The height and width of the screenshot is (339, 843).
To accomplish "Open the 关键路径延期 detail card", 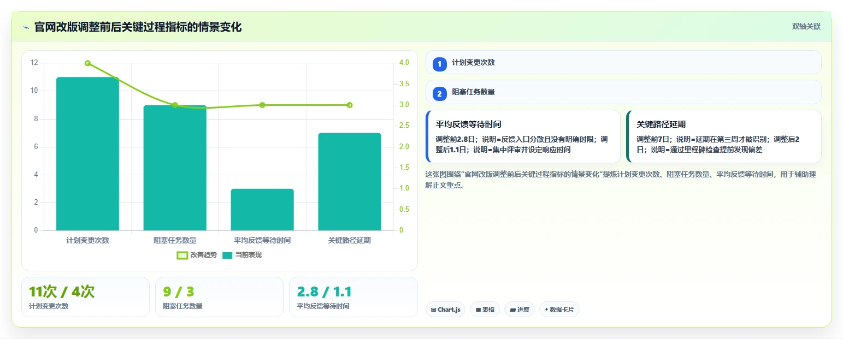I will [x=723, y=136].
